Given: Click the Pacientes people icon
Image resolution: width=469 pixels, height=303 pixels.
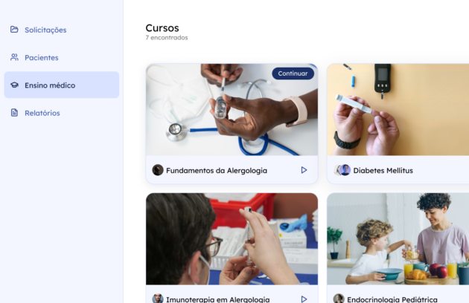Looking at the screenshot, I should 14,57.
